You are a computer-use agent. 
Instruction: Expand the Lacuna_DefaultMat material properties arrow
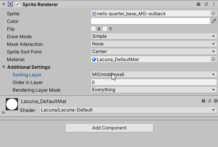(3, 112)
